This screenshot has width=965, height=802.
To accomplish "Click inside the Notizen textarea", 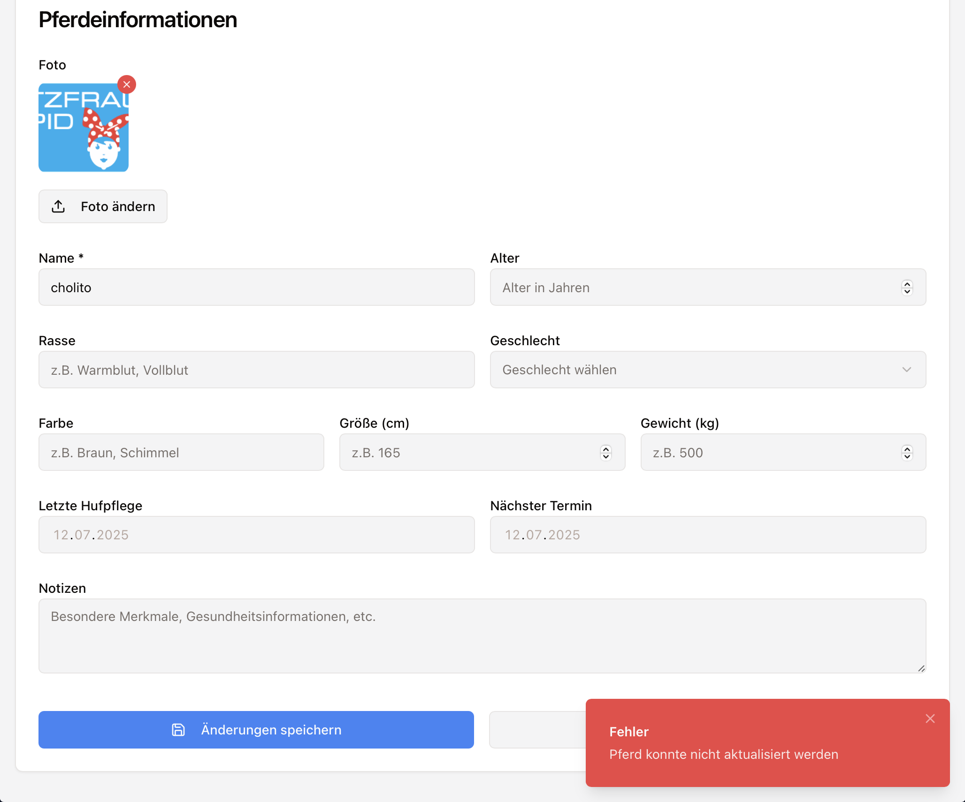I will [482, 636].
